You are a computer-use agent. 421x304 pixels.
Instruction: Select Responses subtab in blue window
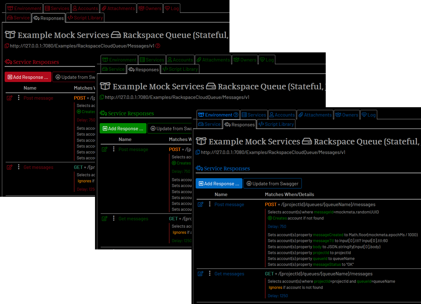(239, 124)
